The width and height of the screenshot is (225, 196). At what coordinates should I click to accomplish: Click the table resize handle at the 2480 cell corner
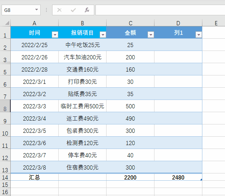tap(201, 180)
